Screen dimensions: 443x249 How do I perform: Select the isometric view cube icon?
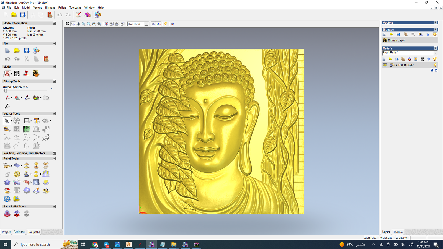(x=106, y=24)
